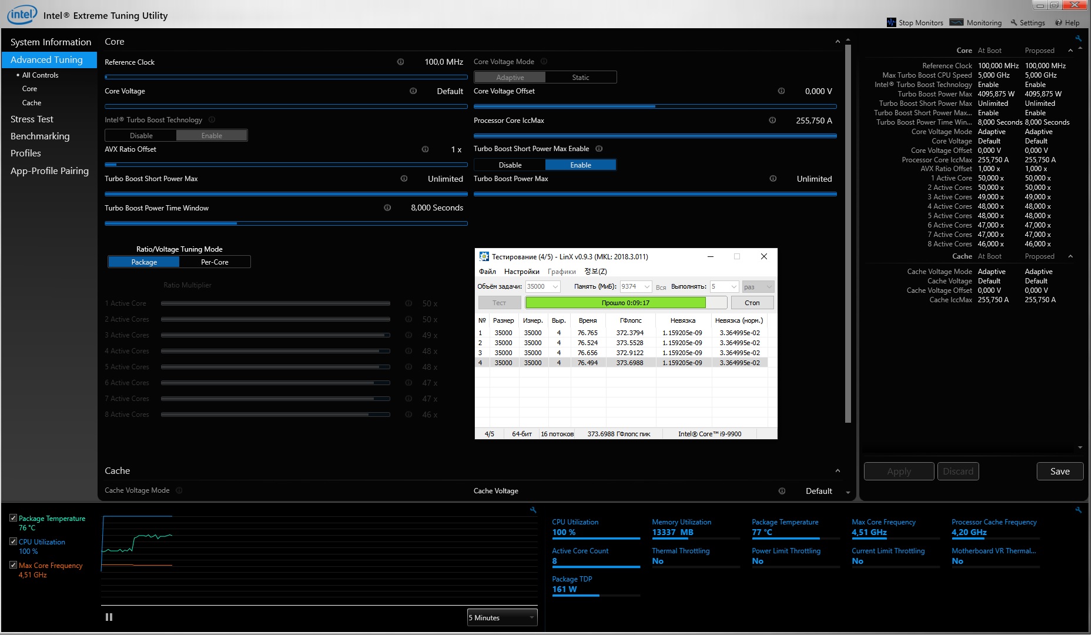The image size is (1092, 635).
Task: Disable Intel Turbo Boost Technology
Action: point(141,136)
